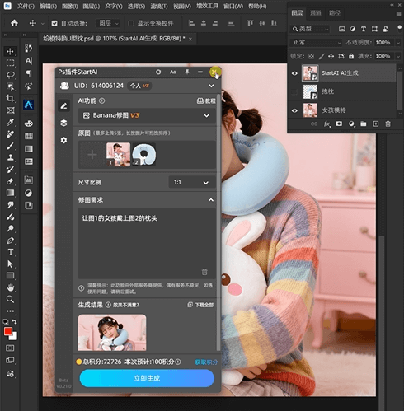Select the Clone Stamp tool
Viewport: 404px width, 411px height.
pos(10,158)
